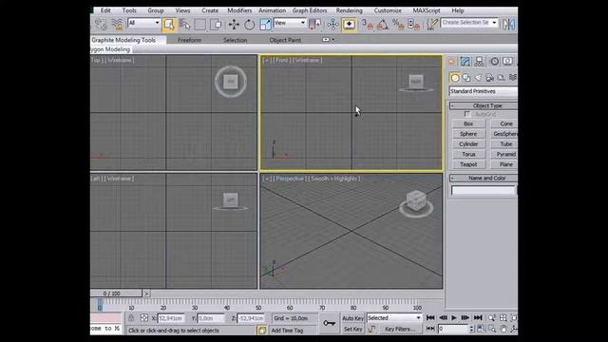
Task: Switch to the Selection ribbon tab
Action: click(x=235, y=40)
